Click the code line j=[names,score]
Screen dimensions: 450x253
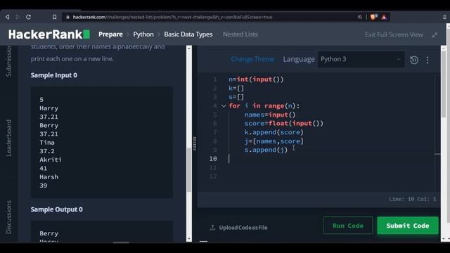274,141
